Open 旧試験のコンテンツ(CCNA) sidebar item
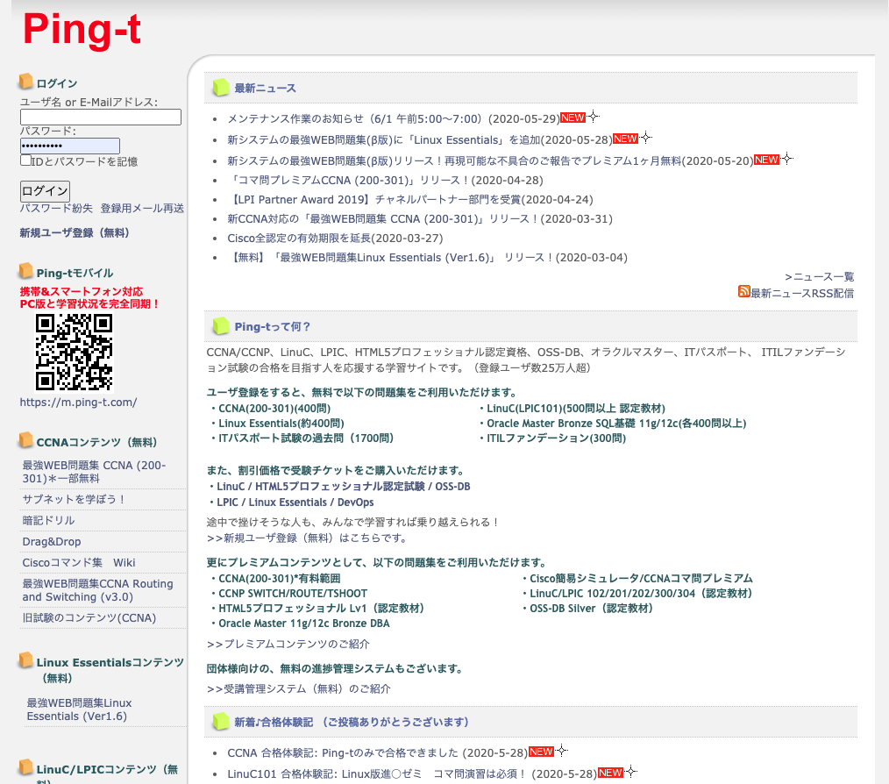The height and width of the screenshot is (784, 889). pyautogui.click(x=89, y=617)
